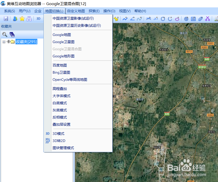The image size is (218, 182).
Task: Switch to 百度地图
Action: pyautogui.click(x=82, y=65)
